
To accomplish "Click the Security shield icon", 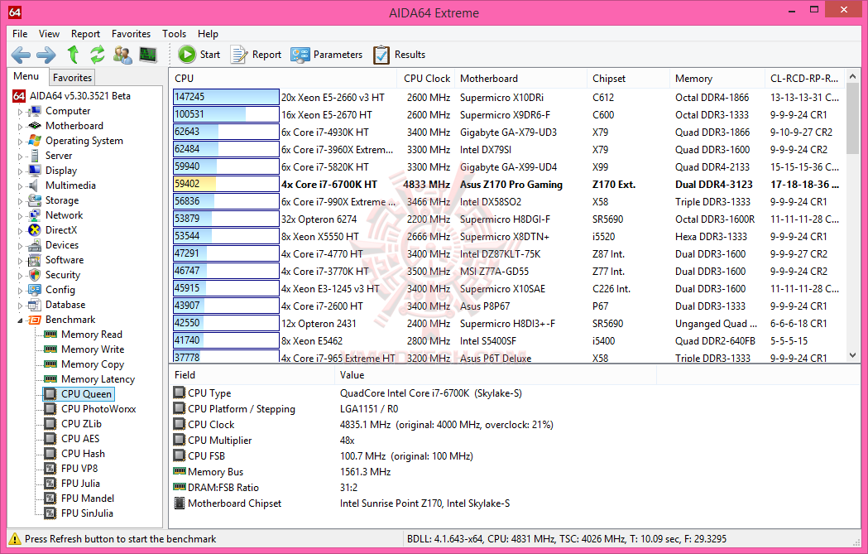I will 35,275.
